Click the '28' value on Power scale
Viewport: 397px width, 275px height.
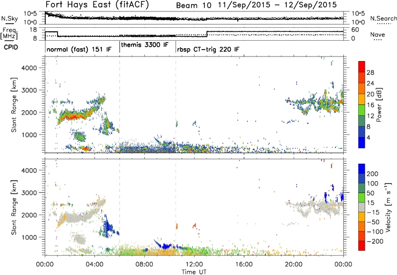tap(370, 72)
